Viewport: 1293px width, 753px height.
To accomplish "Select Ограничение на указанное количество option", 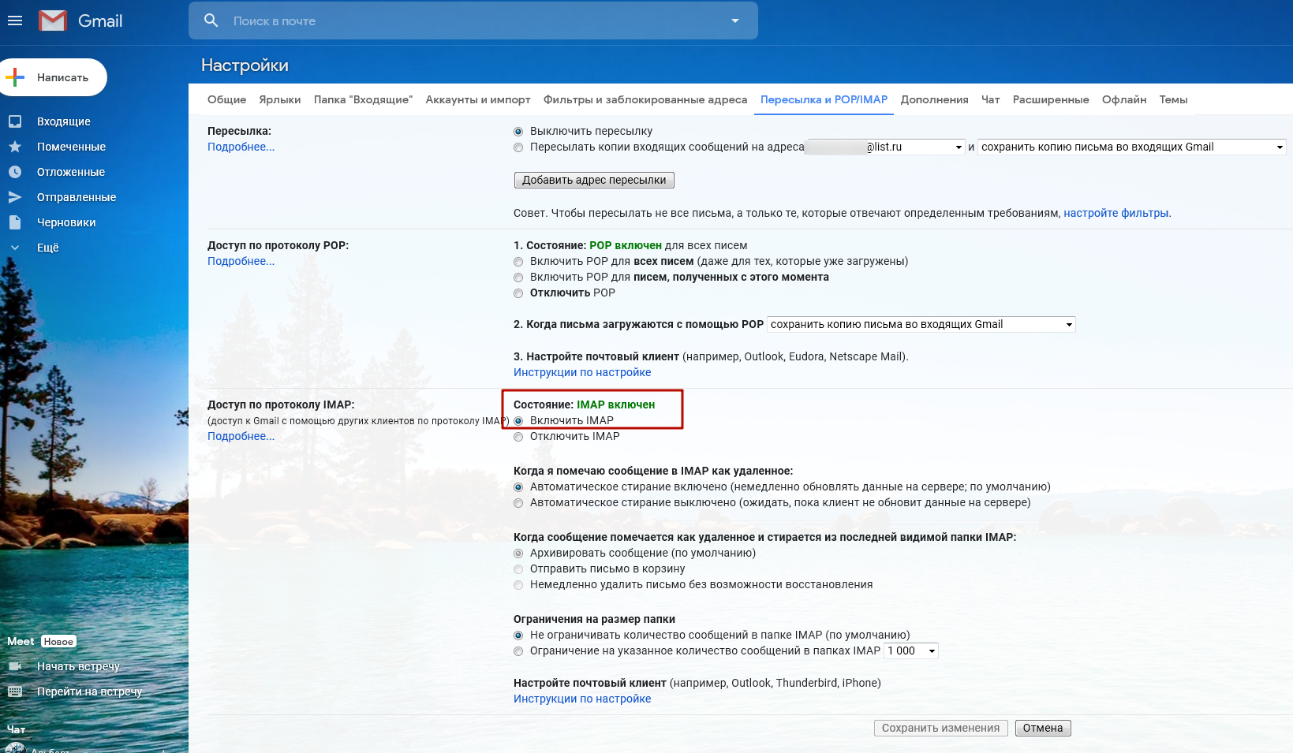I will (518, 651).
